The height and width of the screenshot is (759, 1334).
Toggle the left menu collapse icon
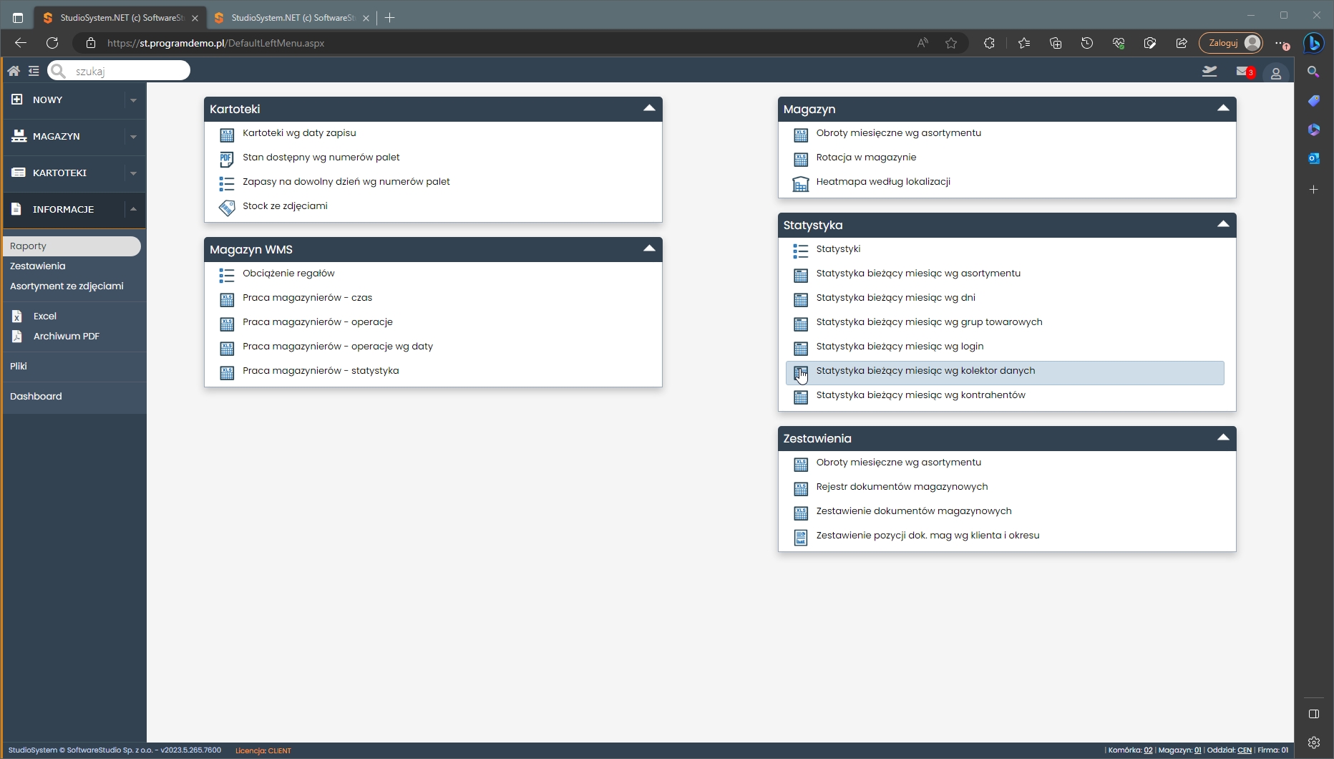34,71
